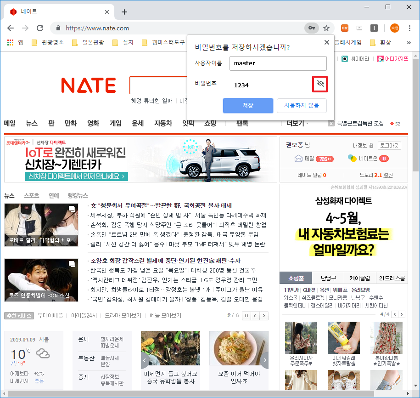This screenshot has width=420, height=398.
Task: Open 투데이베플 recommended service
Action: pos(50,316)
